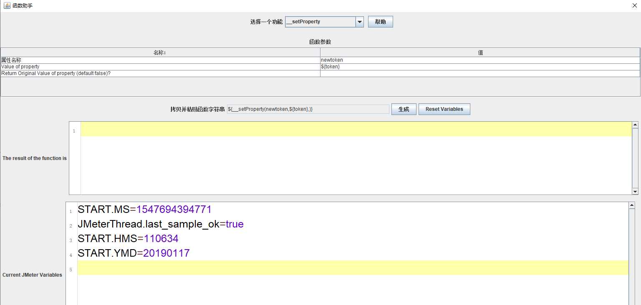
Task: Click the 选择一个功能 label
Action: 266,22
